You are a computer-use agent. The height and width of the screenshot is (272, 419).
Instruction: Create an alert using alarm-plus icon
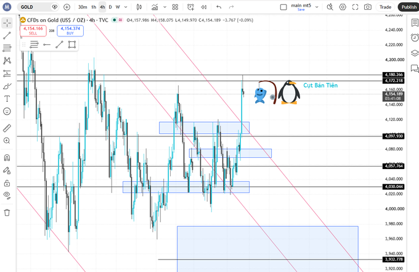190,7
